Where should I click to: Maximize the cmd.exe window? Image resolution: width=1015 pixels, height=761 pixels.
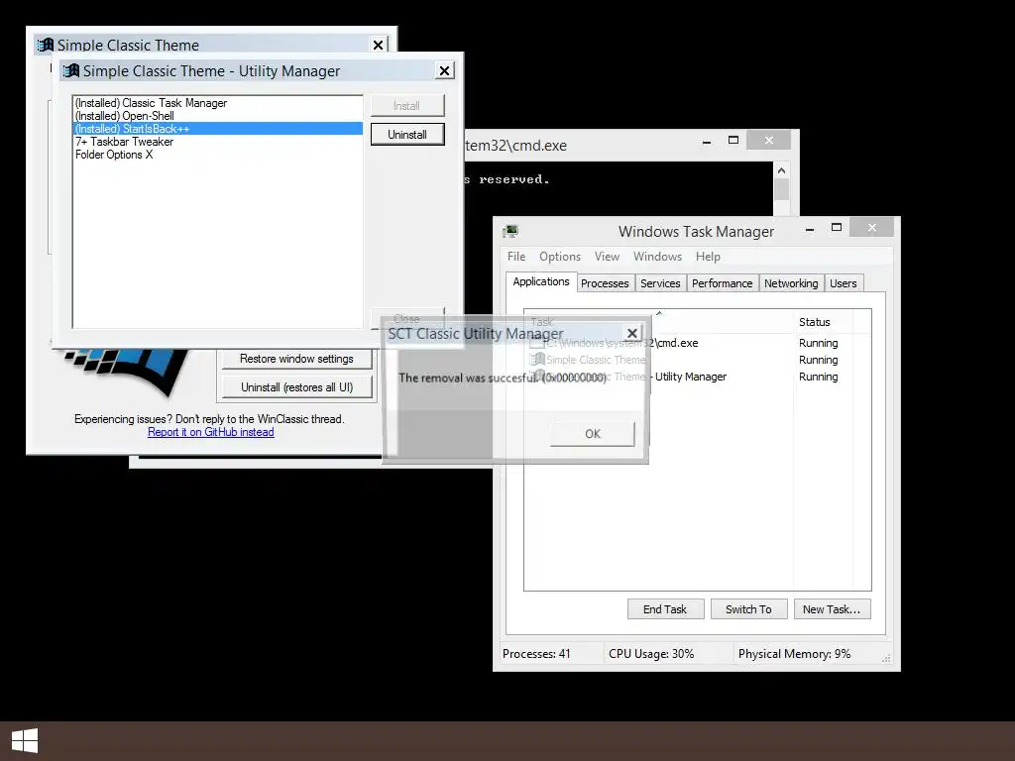click(x=733, y=141)
